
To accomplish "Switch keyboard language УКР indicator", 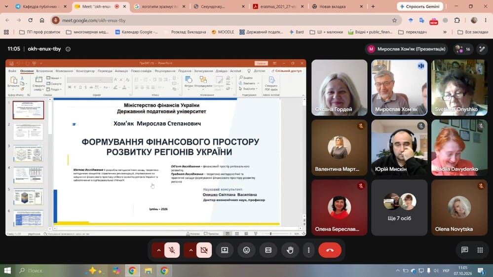I will 446,271.
